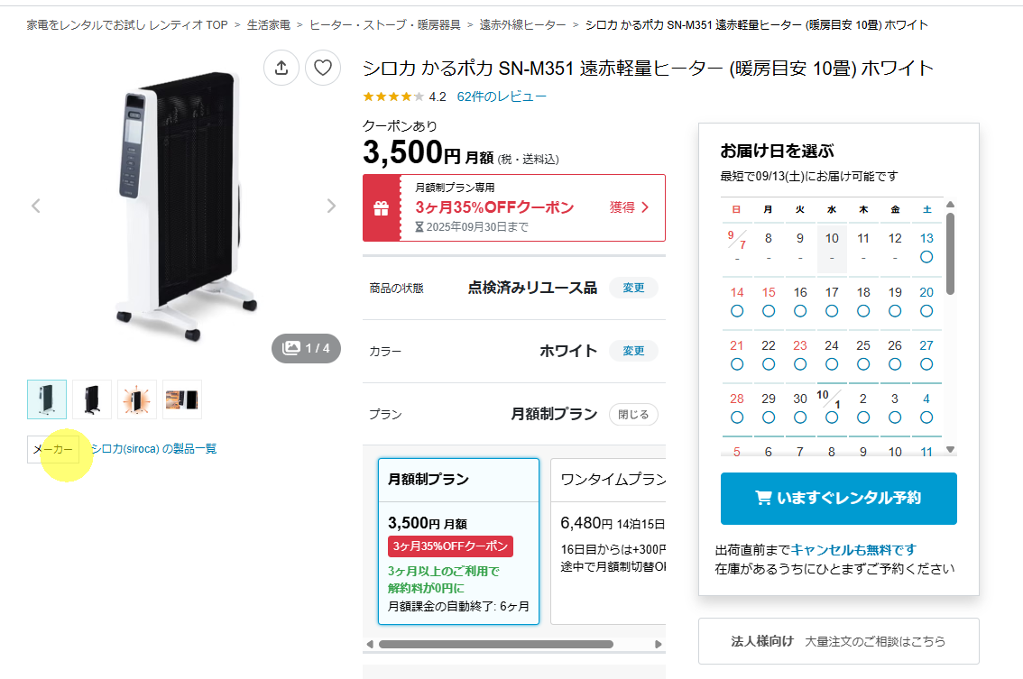
Task: Show next product image with right arrow
Action: point(331,206)
